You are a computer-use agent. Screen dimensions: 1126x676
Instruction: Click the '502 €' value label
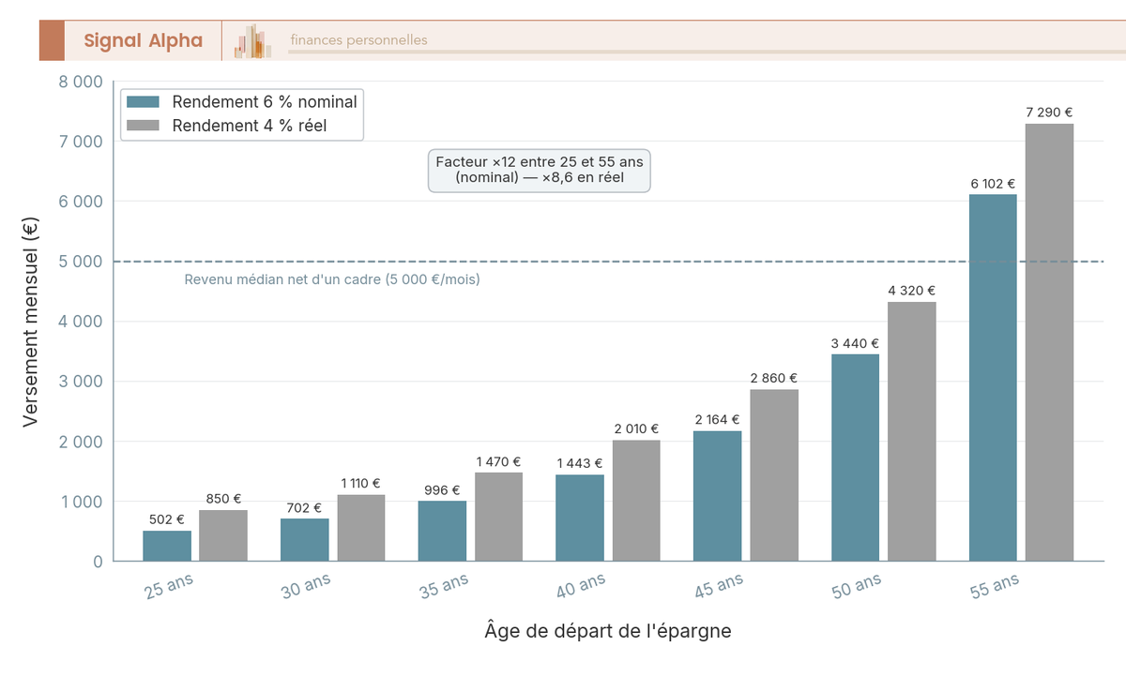point(167,519)
